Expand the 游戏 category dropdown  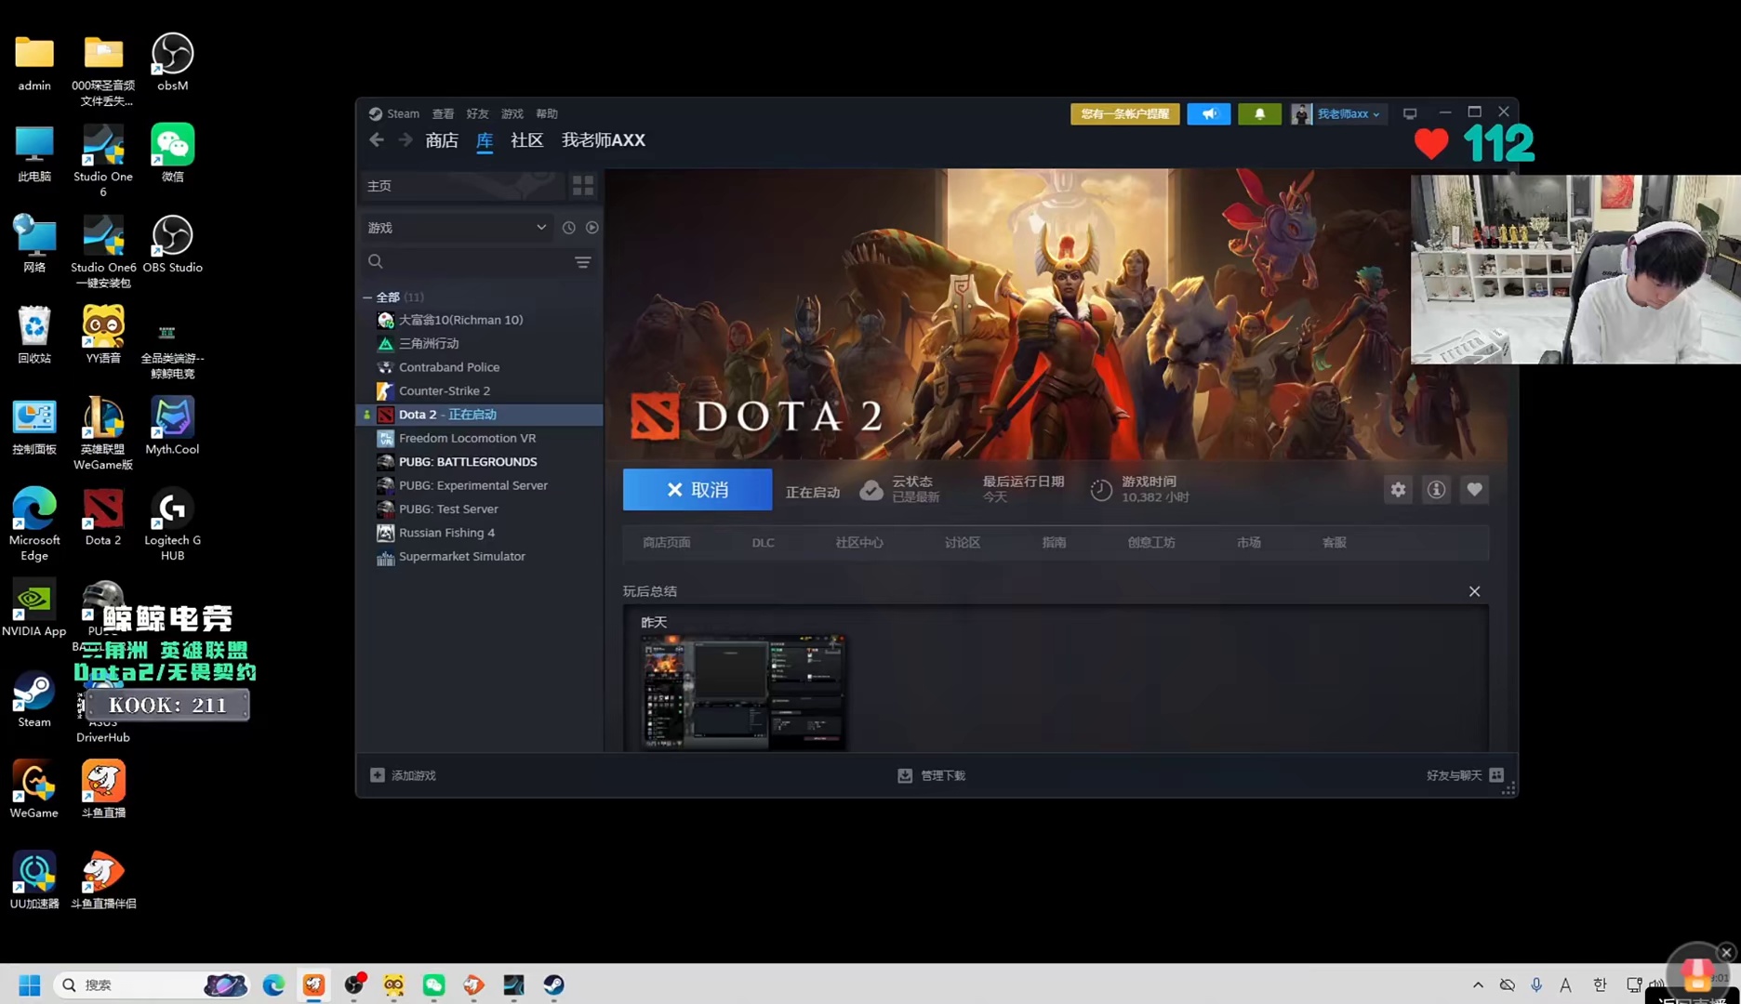[x=540, y=228]
